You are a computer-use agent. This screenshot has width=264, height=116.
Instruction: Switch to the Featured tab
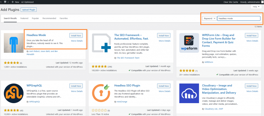[x=24, y=19]
